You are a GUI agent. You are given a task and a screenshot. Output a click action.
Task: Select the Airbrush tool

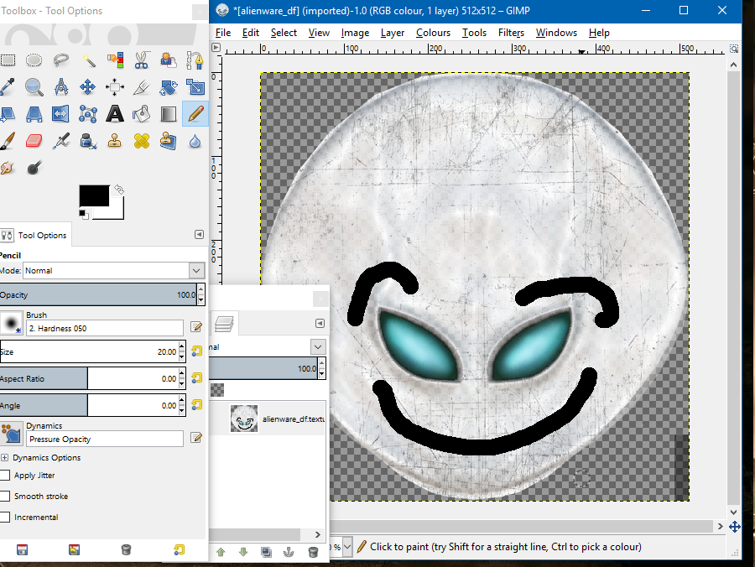(x=60, y=141)
